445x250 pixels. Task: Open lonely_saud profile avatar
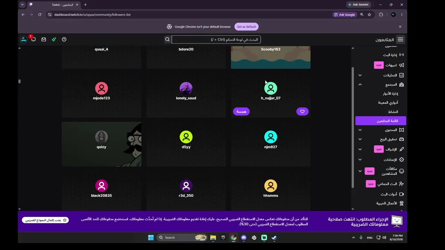pos(186,88)
